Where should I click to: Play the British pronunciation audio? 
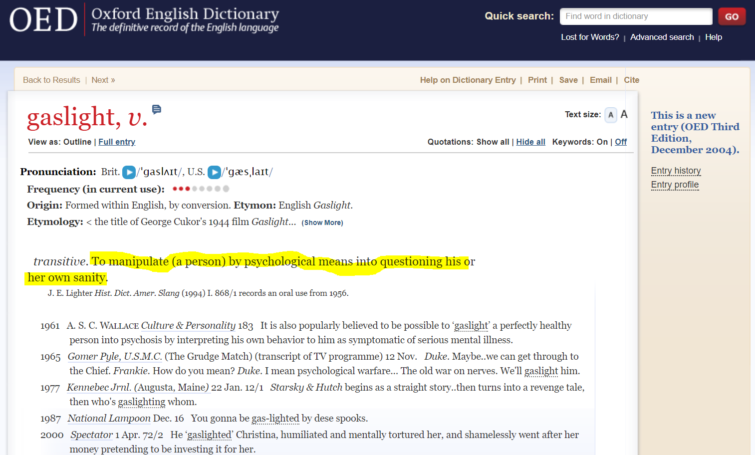129,172
